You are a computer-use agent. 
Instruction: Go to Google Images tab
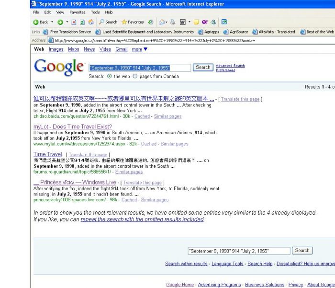coord(56,49)
